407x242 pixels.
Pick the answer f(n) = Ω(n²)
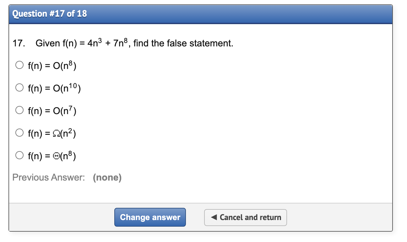[19, 133]
